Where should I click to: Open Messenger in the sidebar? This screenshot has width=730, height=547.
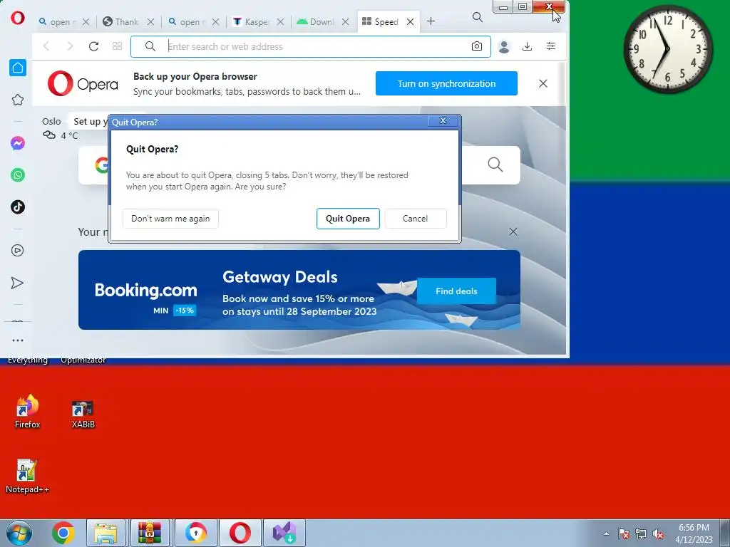(x=18, y=143)
